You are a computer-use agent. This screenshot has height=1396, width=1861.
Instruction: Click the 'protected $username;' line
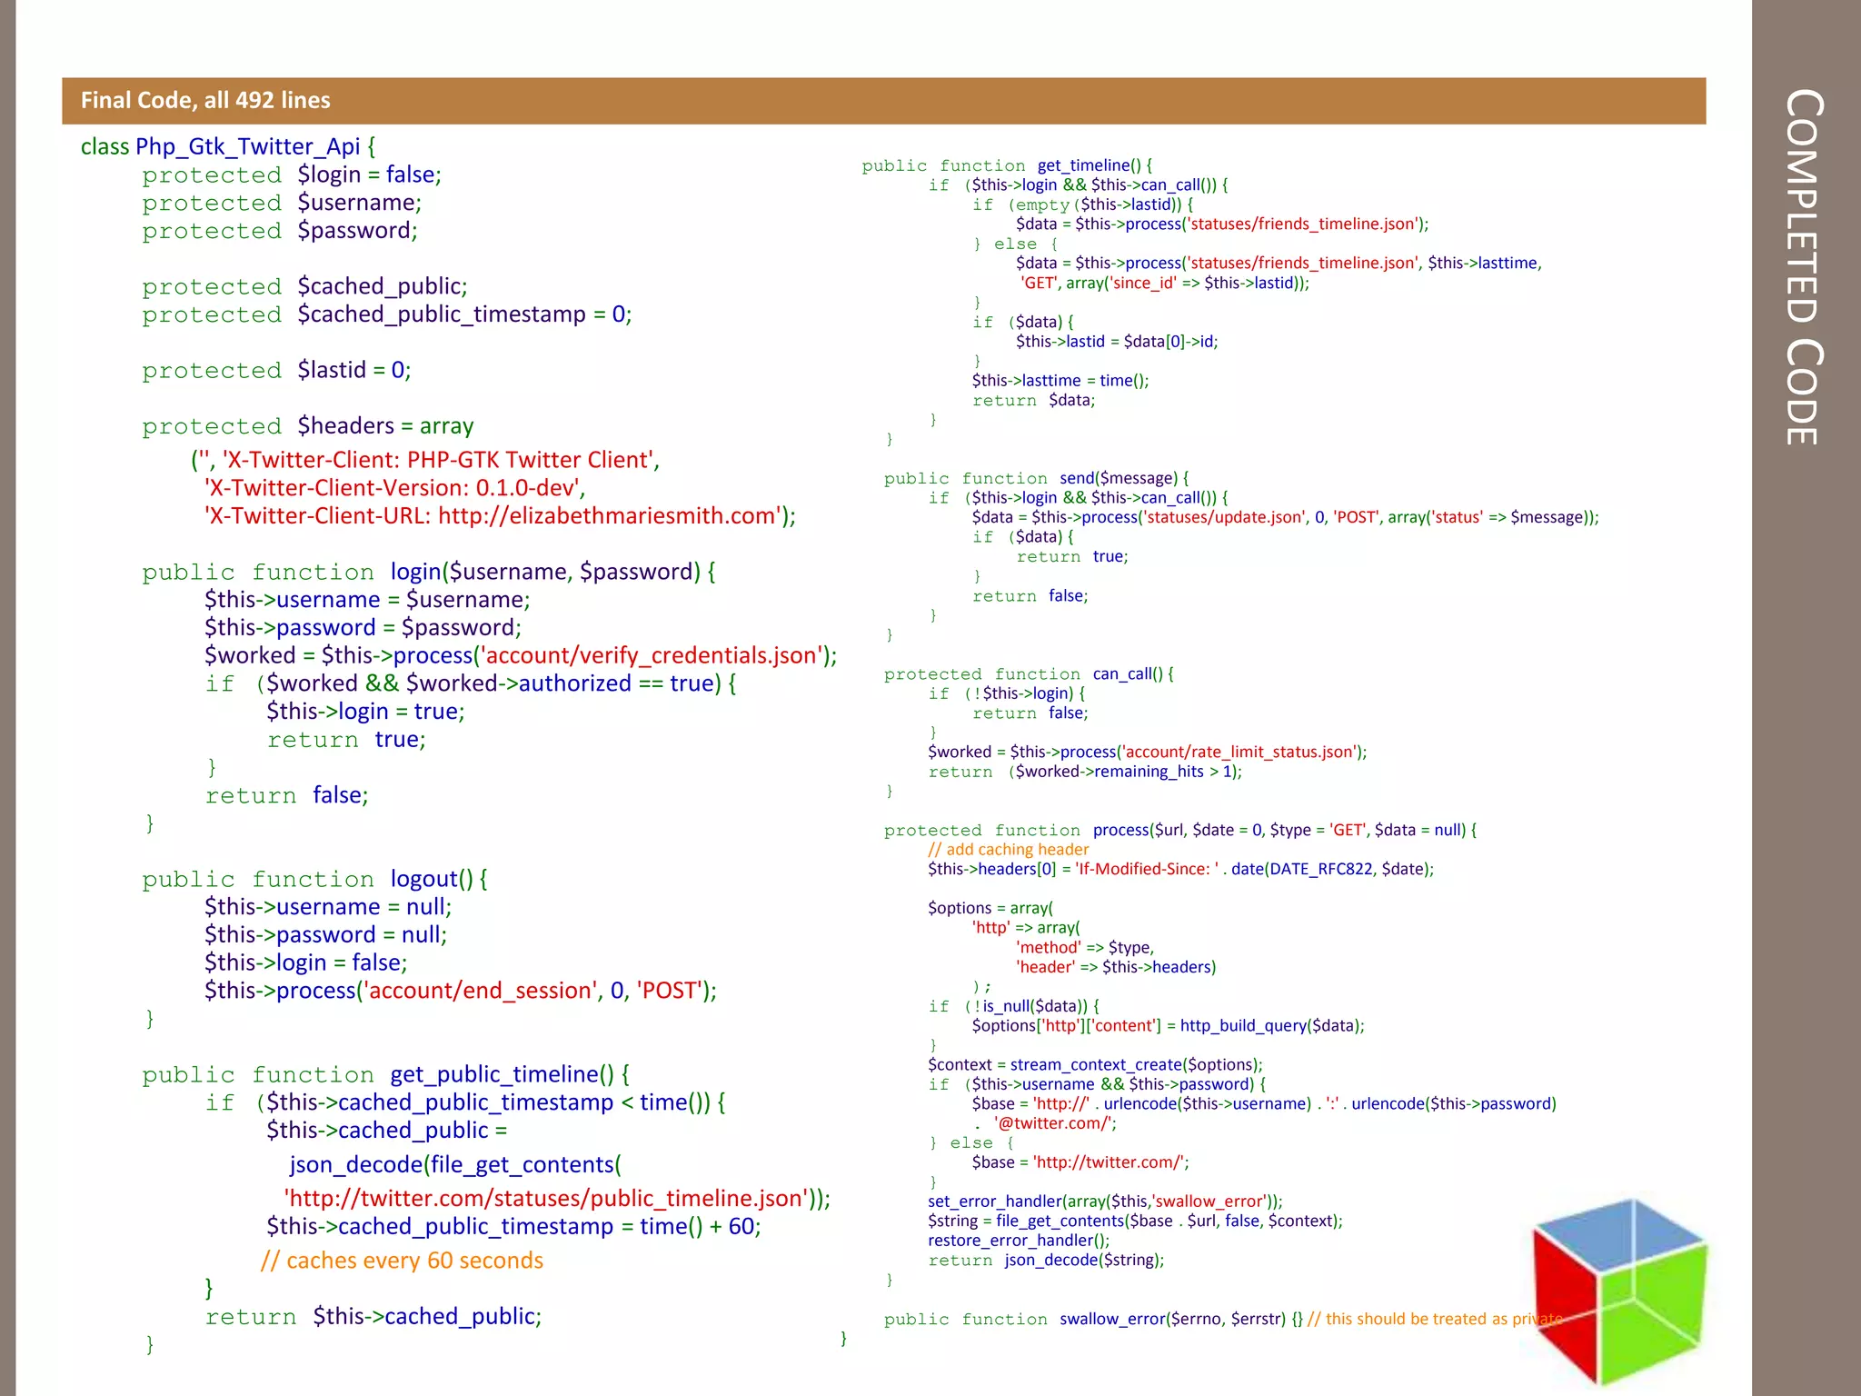(282, 203)
